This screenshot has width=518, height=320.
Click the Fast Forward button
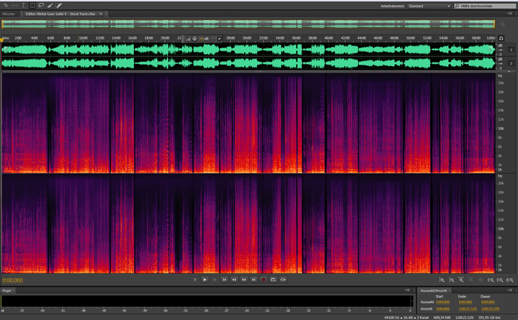[x=244, y=279]
